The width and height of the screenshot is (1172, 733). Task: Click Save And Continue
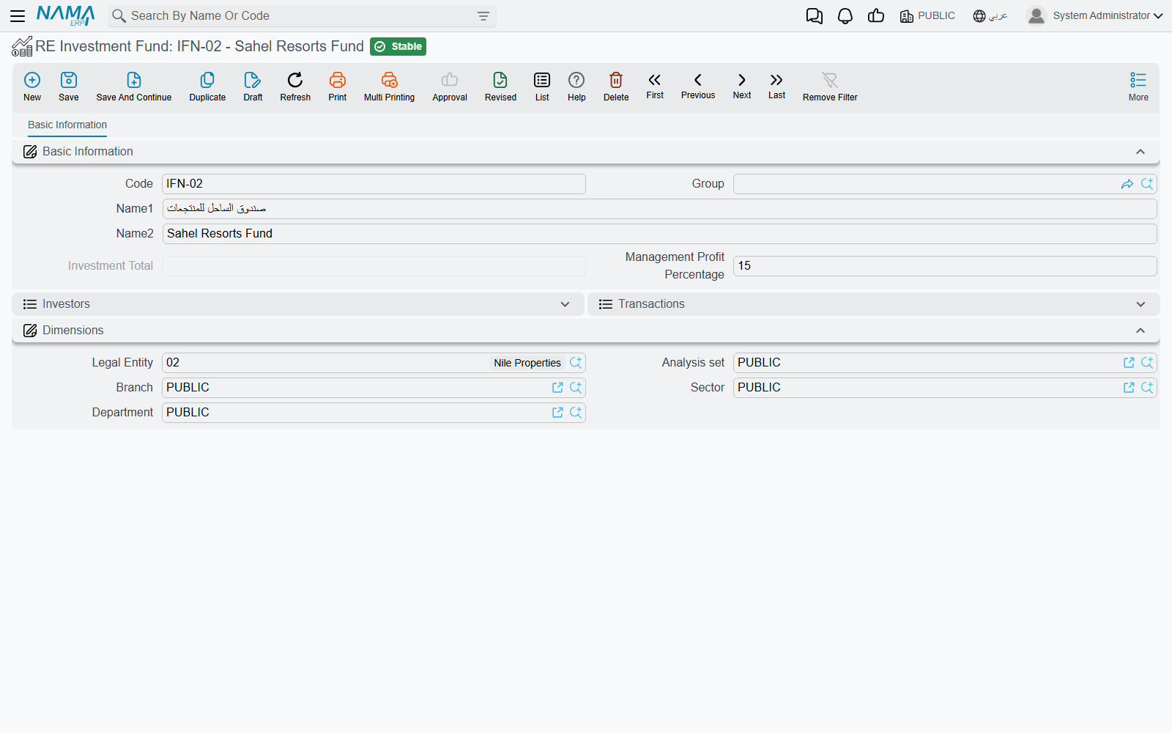click(x=134, y=86)
